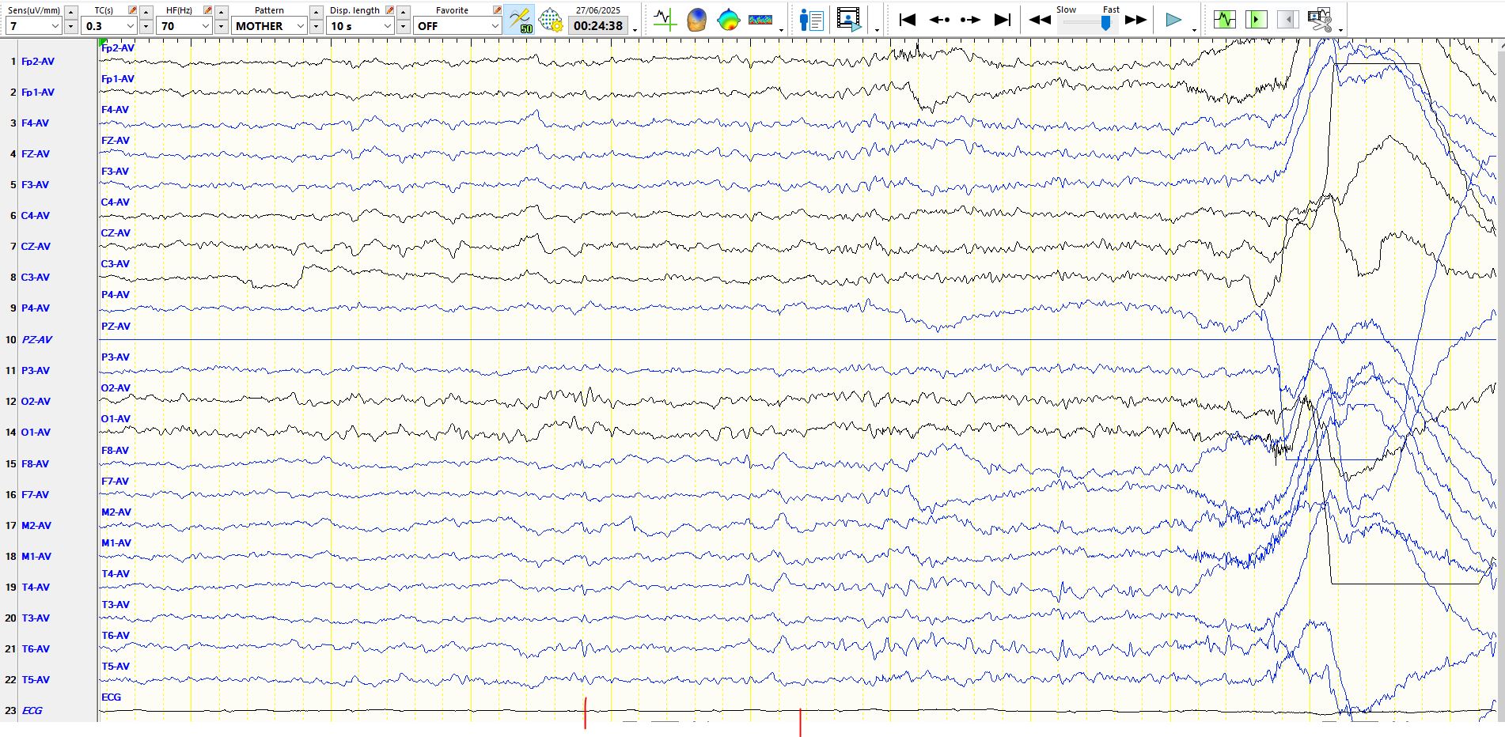Screen dimensions: 1505x737
Task: Open the Favorite OFF combo box
Action: [495, 26]
